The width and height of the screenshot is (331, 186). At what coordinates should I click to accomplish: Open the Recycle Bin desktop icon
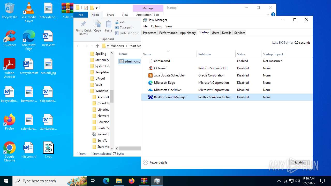coord(10,10)
